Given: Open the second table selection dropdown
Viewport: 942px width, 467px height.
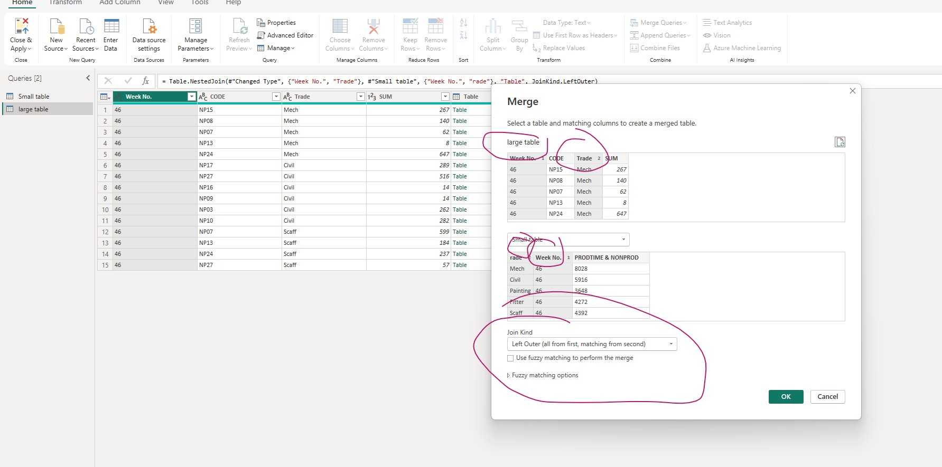Looking at the screenshot, I should click(x=568, y=240).
